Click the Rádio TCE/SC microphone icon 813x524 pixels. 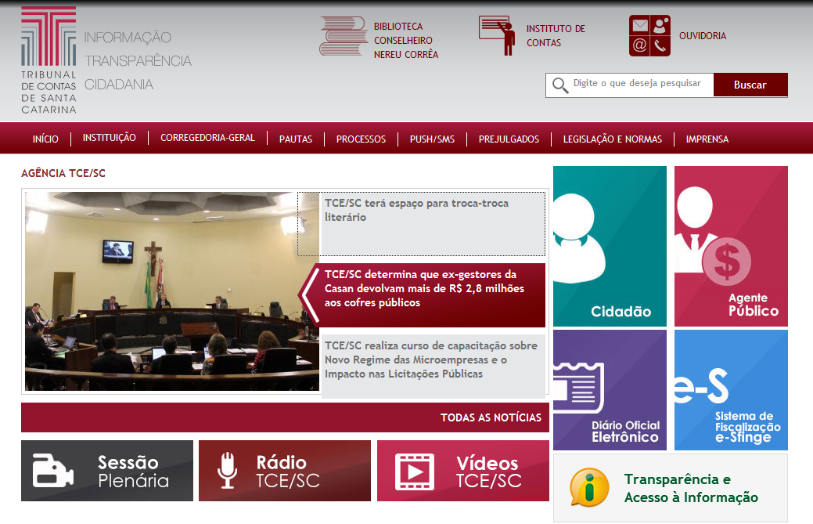pyautogui.click(x=227, y=471)
